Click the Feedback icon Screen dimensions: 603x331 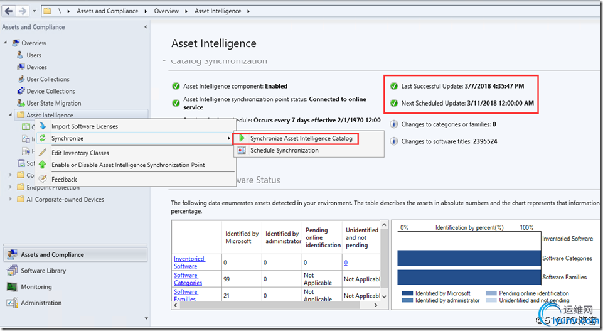43,179
